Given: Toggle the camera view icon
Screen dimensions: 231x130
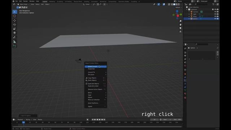Looking at the screenshot, I should tap(180, 28).
